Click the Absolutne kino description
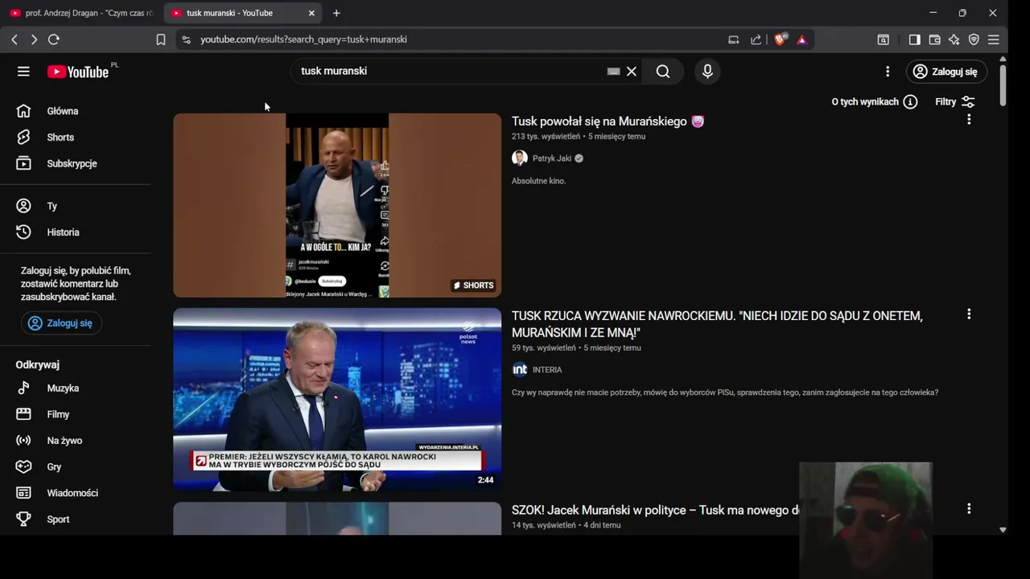Viewport: 1030px width, 579px height. 538,181
